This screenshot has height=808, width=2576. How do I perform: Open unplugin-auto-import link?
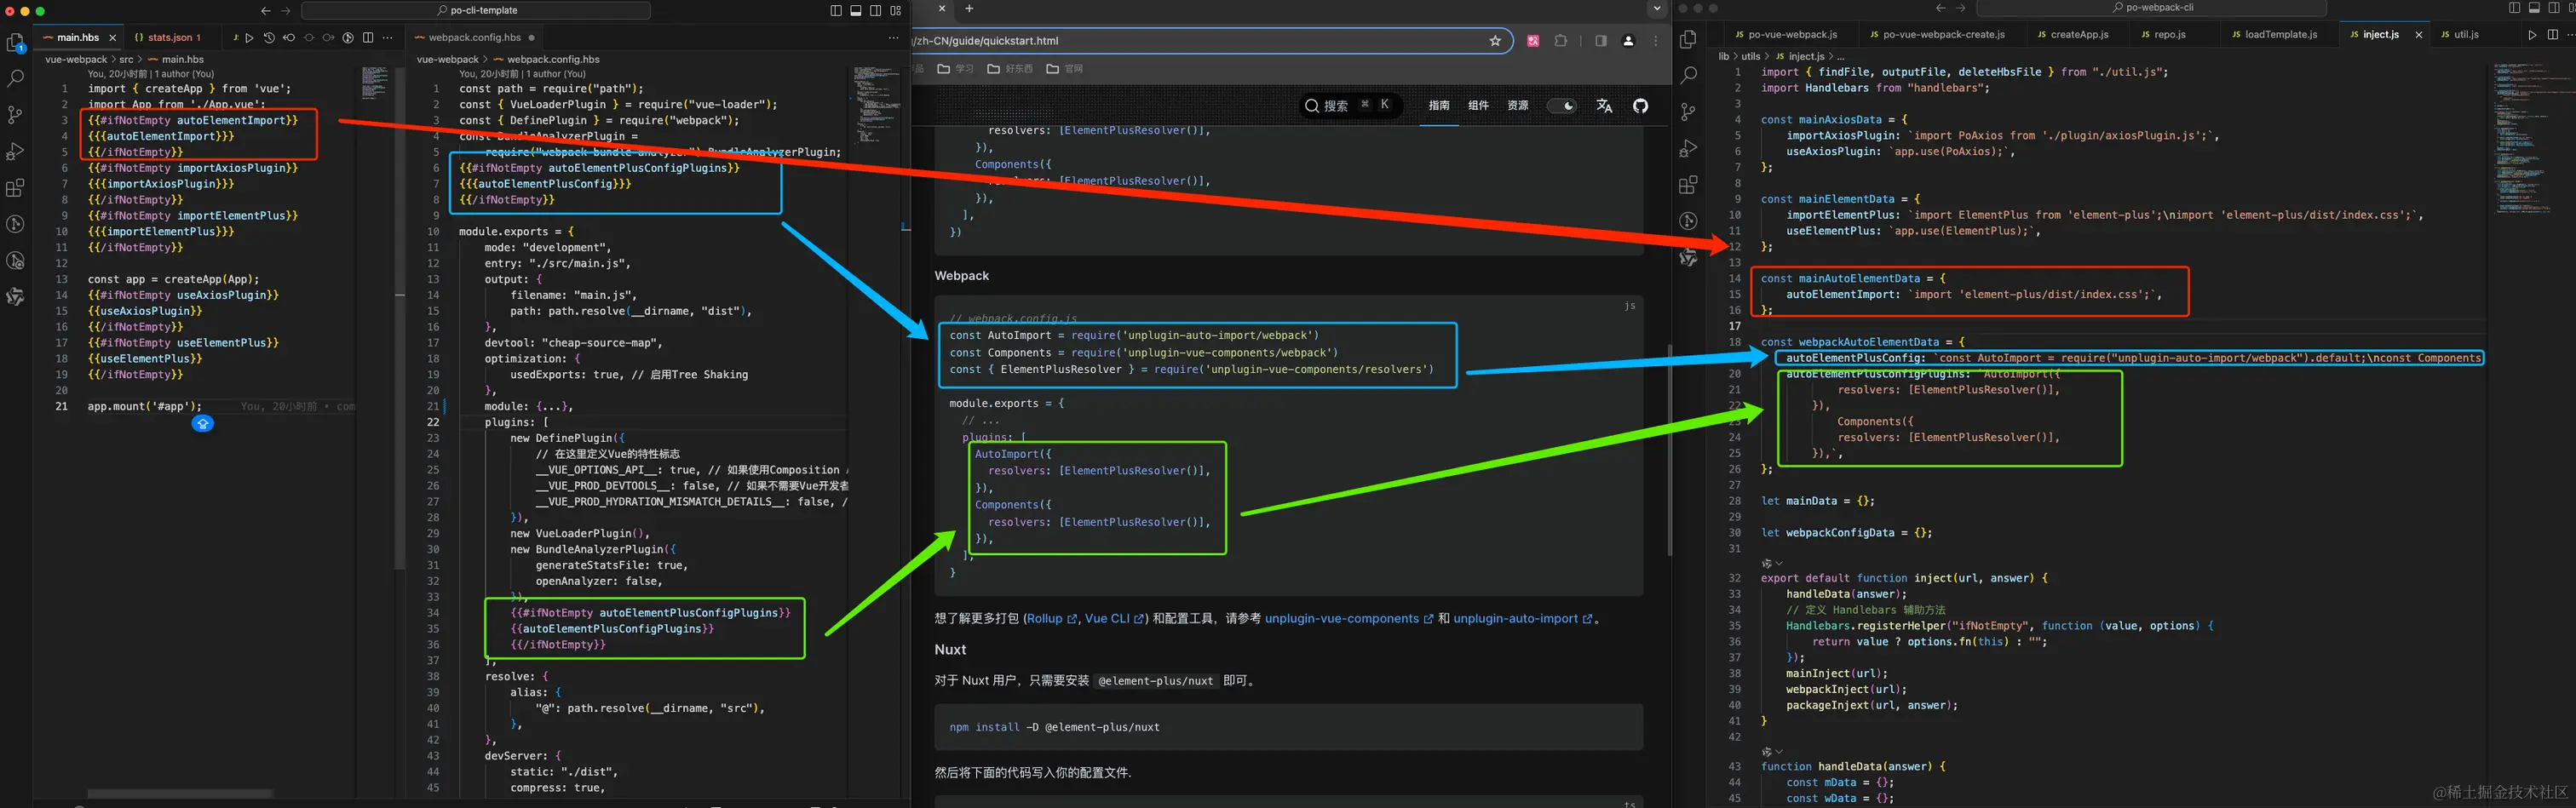coord(1523,619)
